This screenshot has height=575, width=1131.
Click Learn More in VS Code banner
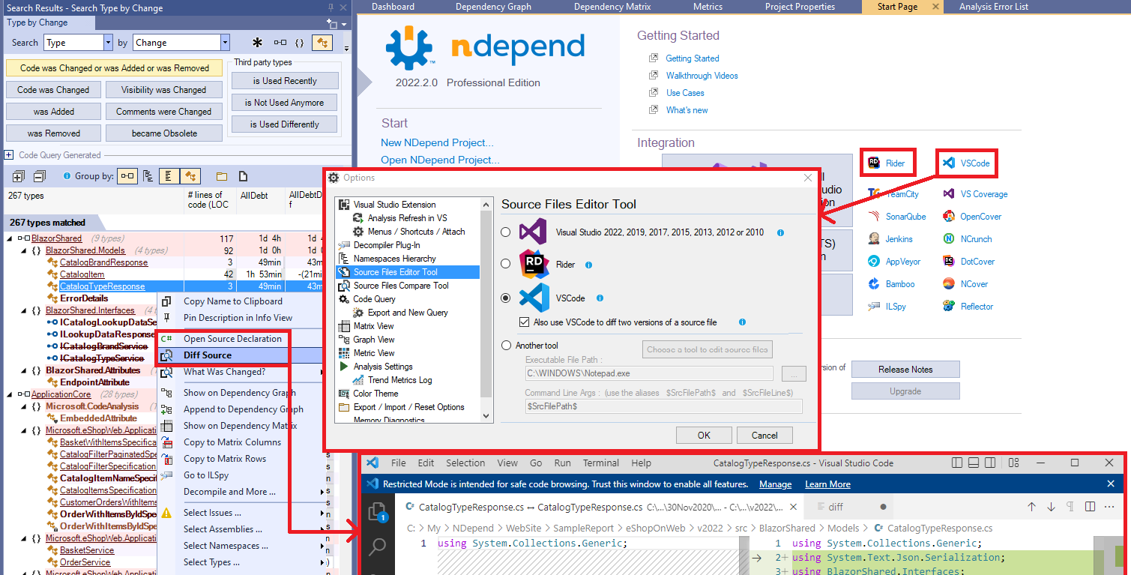[827, 484]
